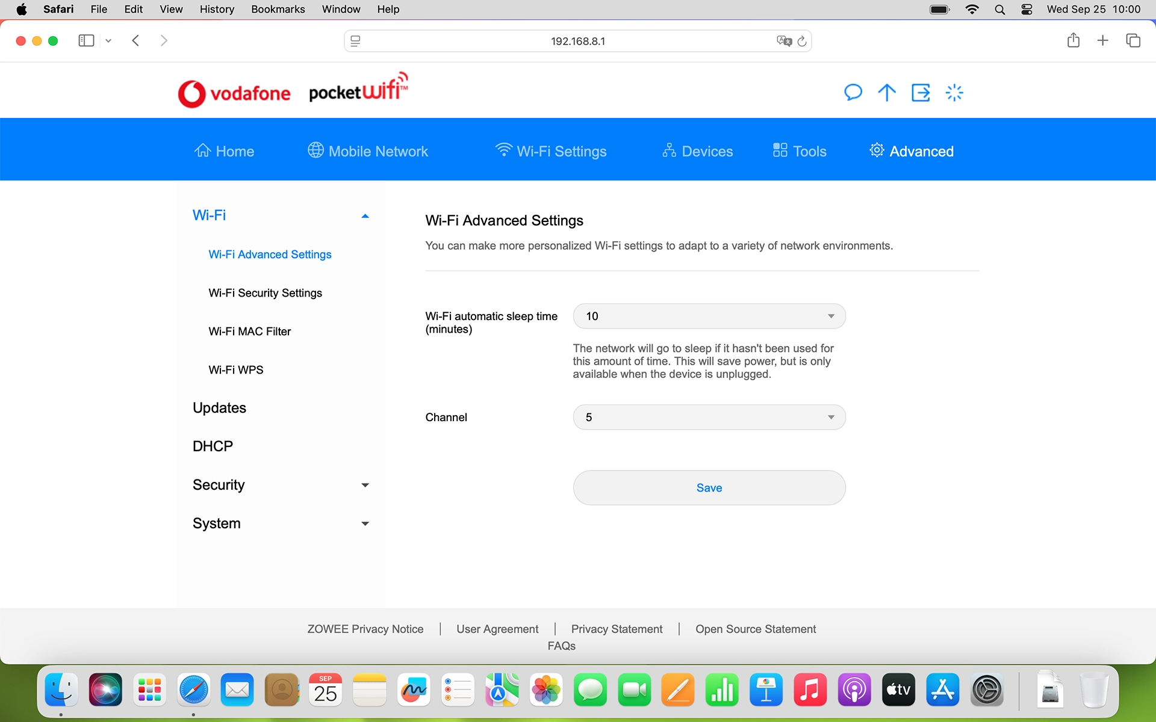
Task: Toggle the Safari sidebar icon
Action: [86, 40]
